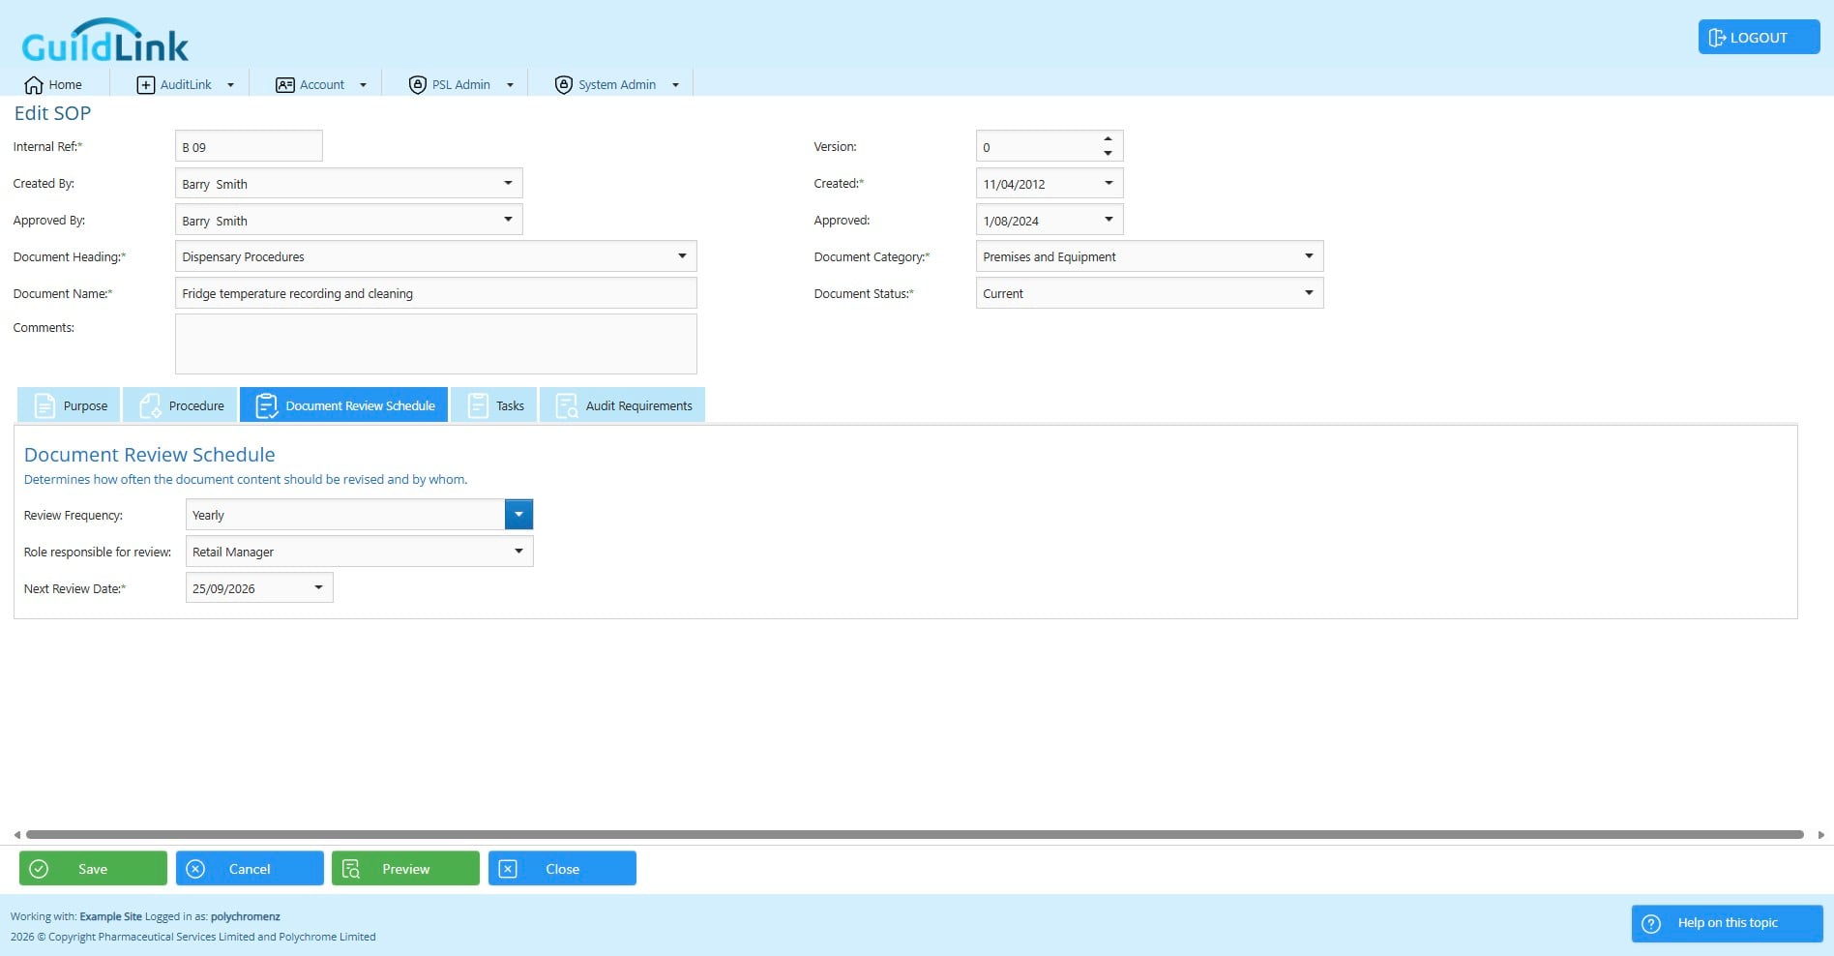
Task: Open the Created By dropdown
Action: 508,183
